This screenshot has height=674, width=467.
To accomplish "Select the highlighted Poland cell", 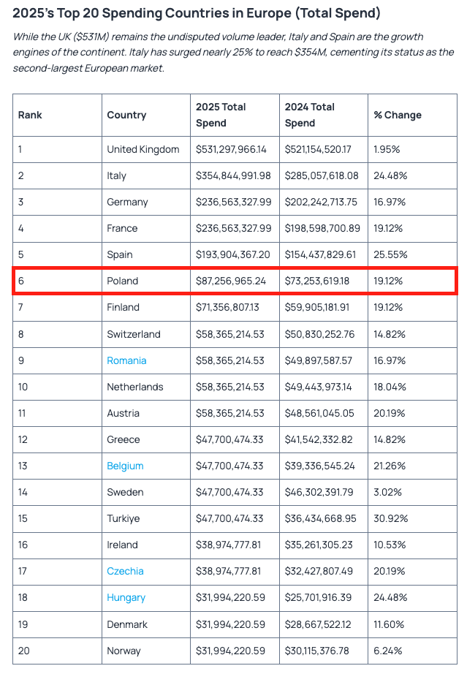I will click(122, 281).
